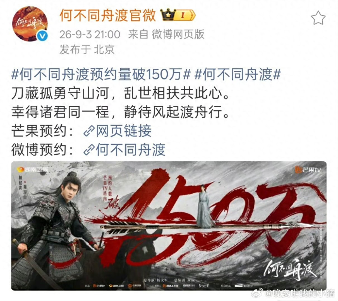Click the 湖南卫视 logo on the poster
338x301 pixels.
click(x=33, y=169)
